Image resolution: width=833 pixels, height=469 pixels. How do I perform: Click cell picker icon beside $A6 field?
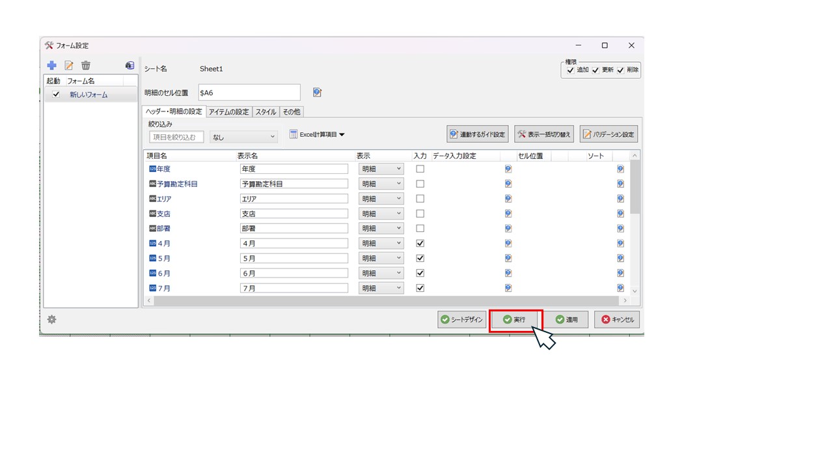(317, 92)
